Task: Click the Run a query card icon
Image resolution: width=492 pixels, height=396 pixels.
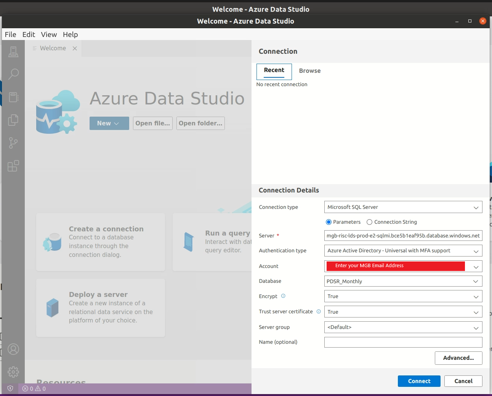Action: [x=189, y=242]
